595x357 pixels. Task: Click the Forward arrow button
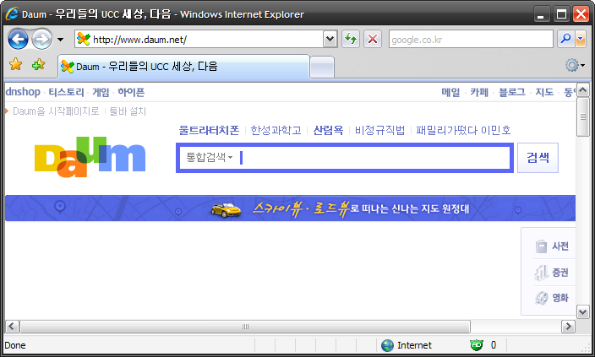[41, 39]
